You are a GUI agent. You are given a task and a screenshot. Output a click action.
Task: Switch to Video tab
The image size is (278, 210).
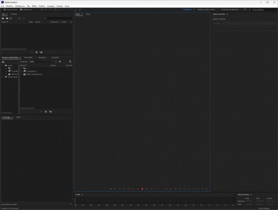pyautogui.click(x=18, y=117)
